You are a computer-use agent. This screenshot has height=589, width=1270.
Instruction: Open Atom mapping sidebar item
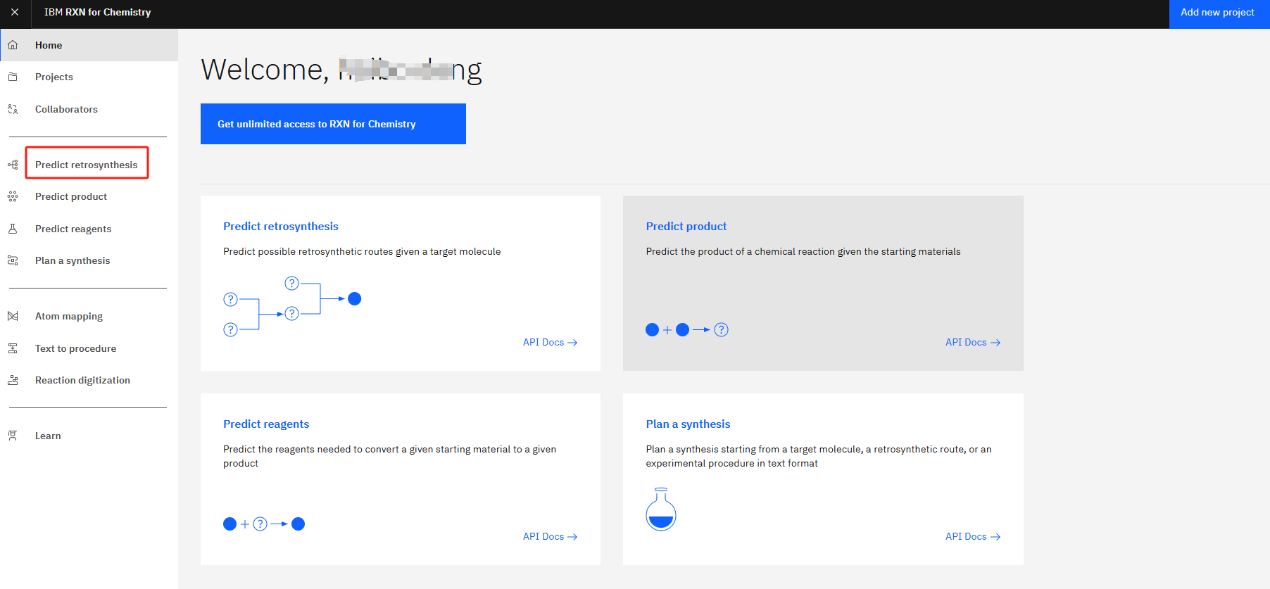[x=89, y=316]
